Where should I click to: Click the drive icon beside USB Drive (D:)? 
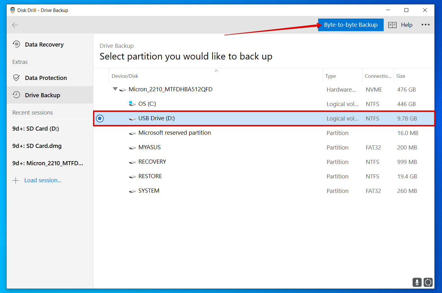point(132,119)
